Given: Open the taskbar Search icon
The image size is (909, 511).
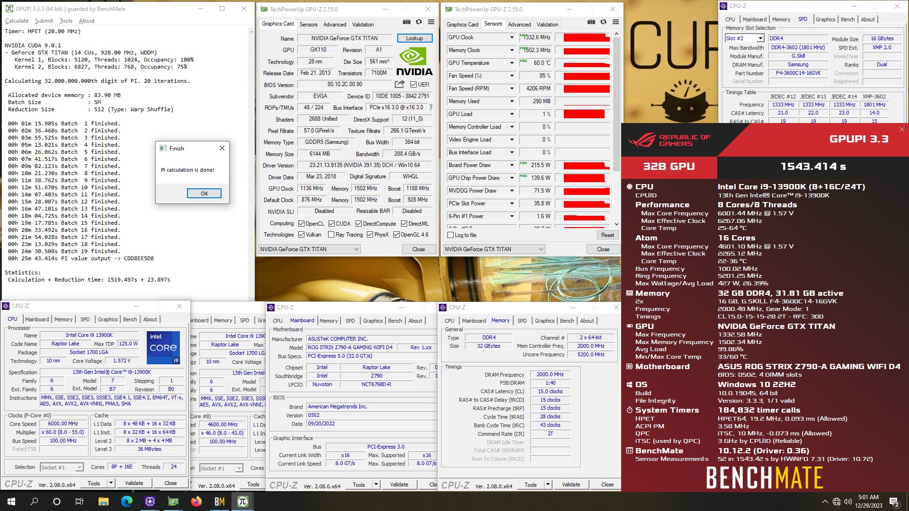Looking at the screenshot, I should click(x=34, y=502).
